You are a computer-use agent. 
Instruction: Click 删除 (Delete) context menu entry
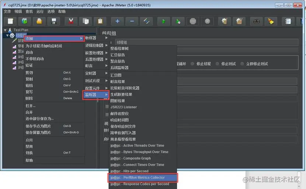(54, 98)
